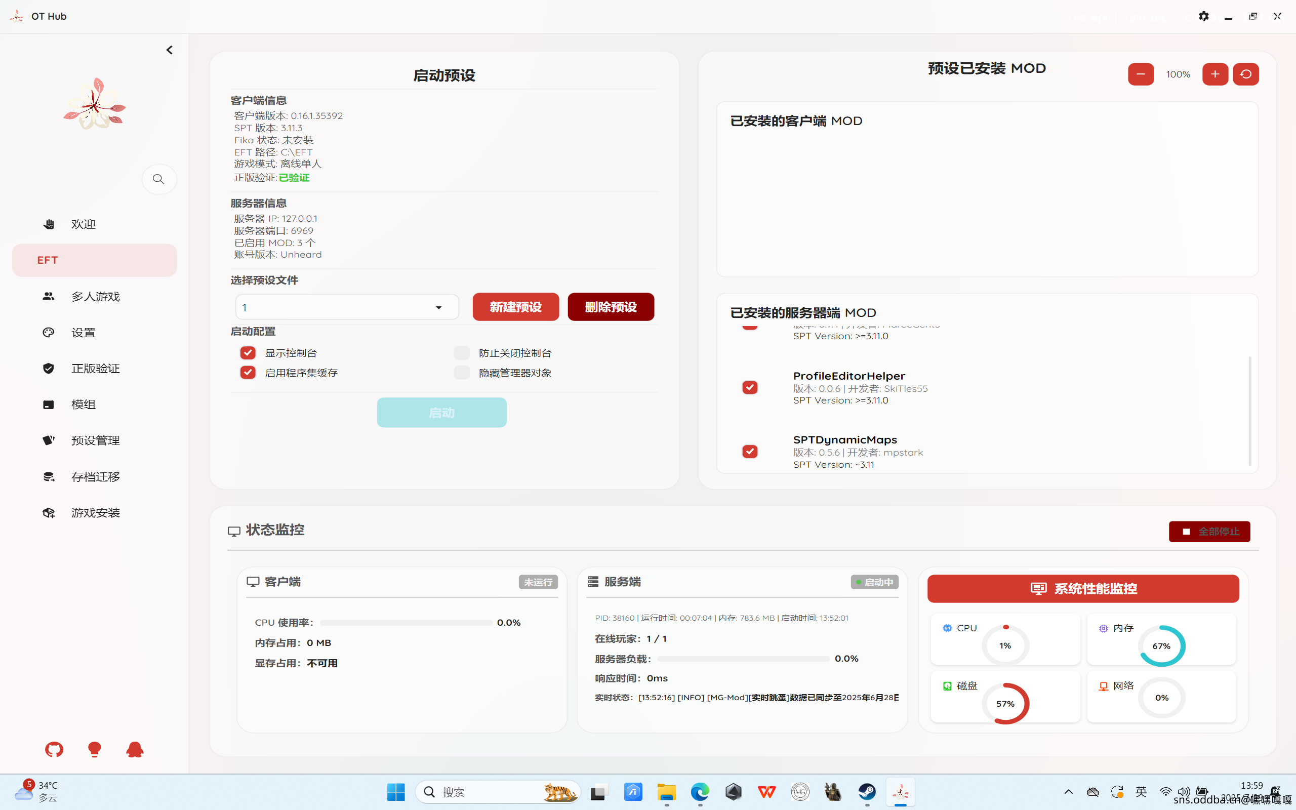Click the 系统性能监控 button

(x=1083, y=589)
